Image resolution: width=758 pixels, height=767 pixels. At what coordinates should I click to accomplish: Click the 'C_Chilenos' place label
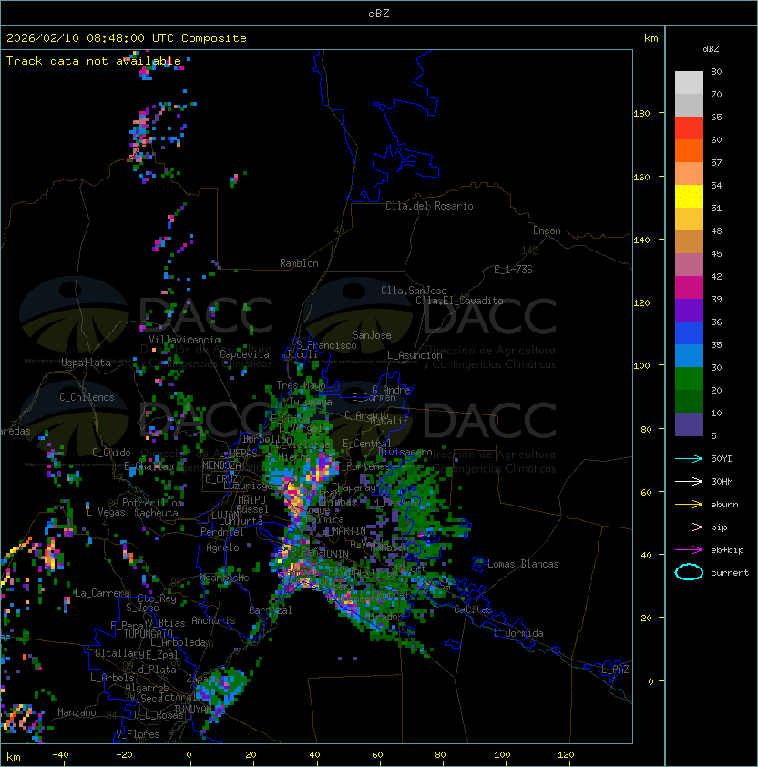click(87, 397)
